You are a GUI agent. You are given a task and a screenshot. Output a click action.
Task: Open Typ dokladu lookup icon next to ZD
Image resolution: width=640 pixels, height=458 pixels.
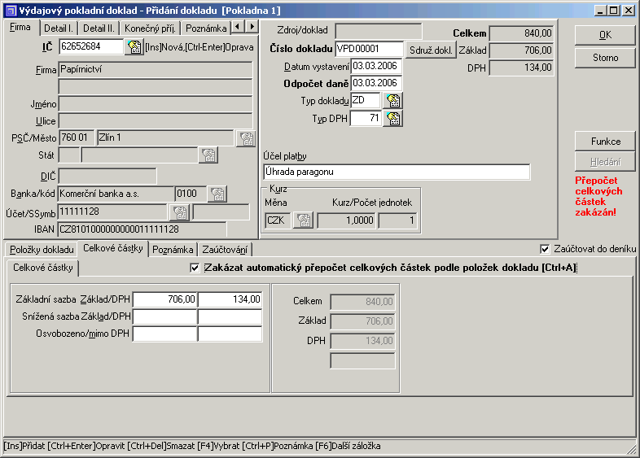pos(393,101)
